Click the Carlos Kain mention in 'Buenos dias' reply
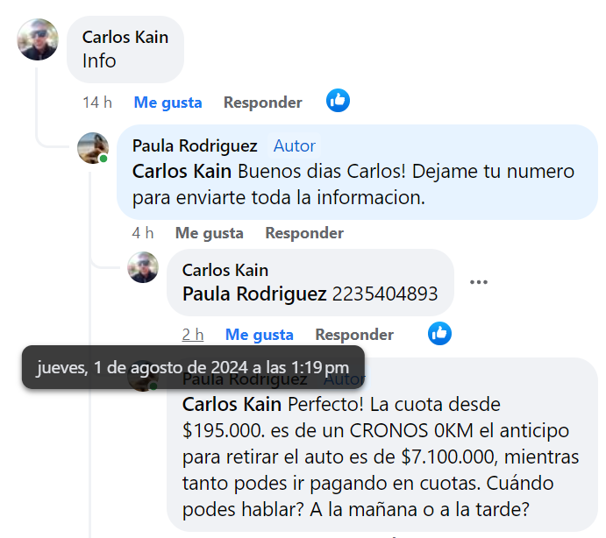This screenshot has width=606, height=538. [182, 171]
